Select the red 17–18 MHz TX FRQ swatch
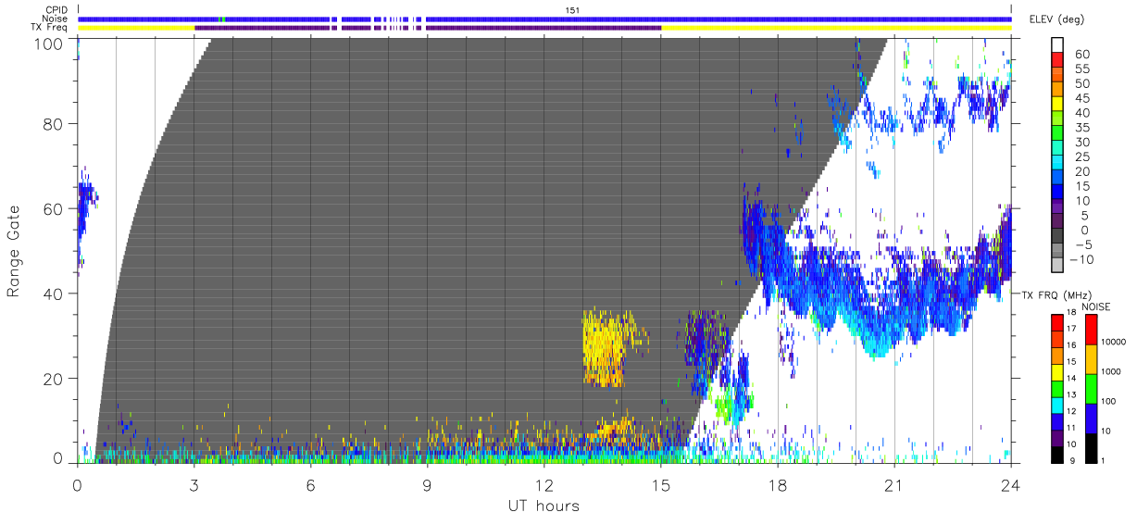This screenshot has width=1137, height=525. pyautogui.click(x=1056, y=322)
